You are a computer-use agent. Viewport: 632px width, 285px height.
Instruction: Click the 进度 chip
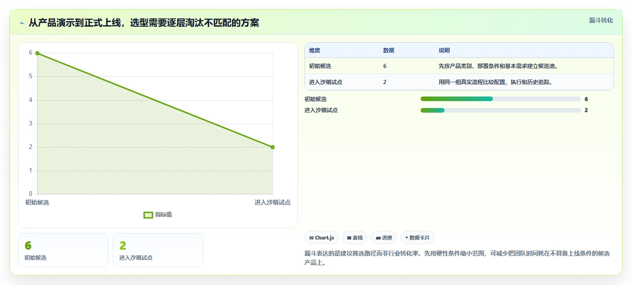tap(384, 238)
